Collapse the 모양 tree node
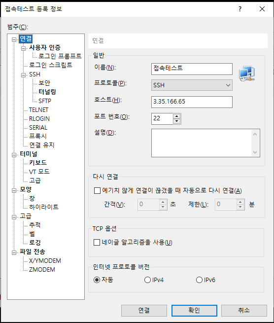 click(14, 190)
